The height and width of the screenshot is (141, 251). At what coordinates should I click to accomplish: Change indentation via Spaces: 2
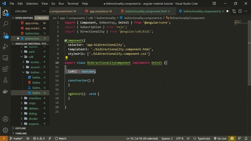pos(167,138)
